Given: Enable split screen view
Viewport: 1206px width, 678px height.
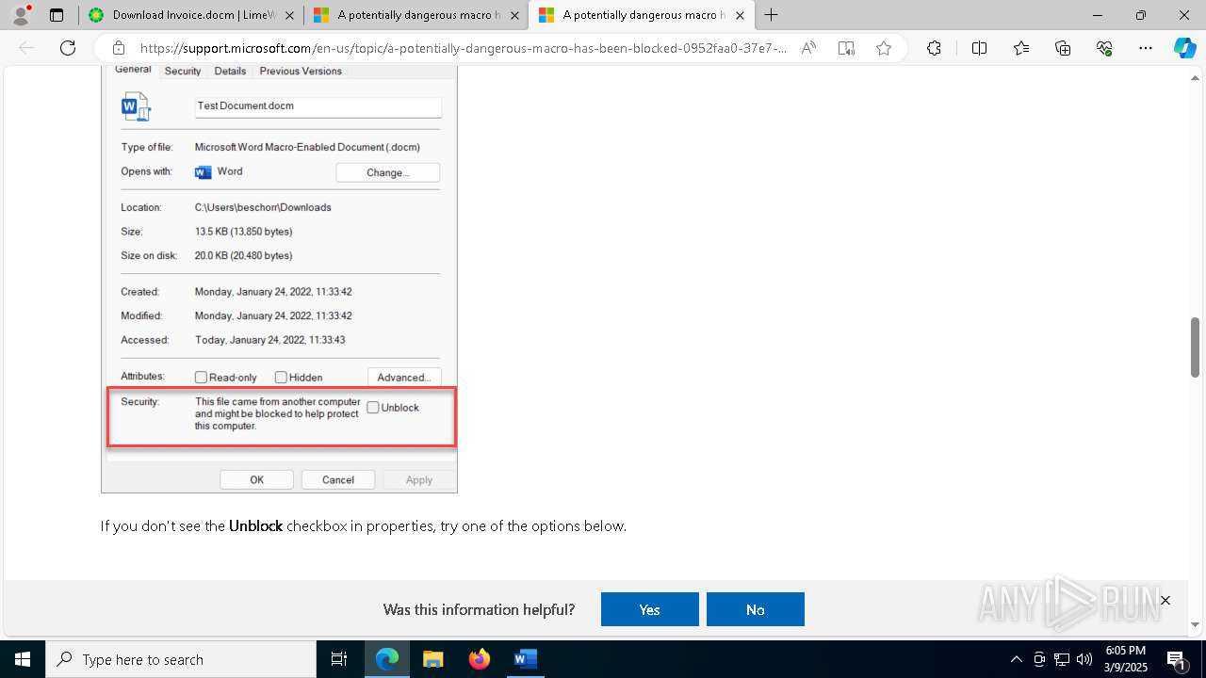Looking at the screenshot, I should coord(979,48).
